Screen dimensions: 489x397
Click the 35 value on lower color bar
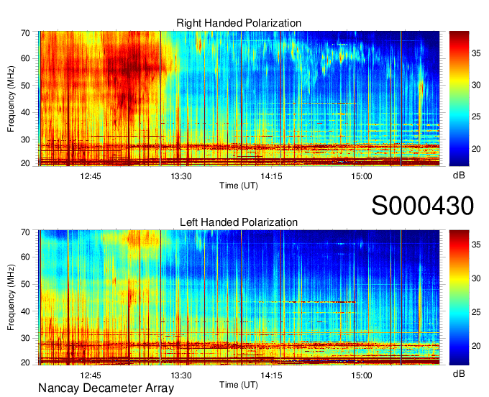tap(476, 245)
